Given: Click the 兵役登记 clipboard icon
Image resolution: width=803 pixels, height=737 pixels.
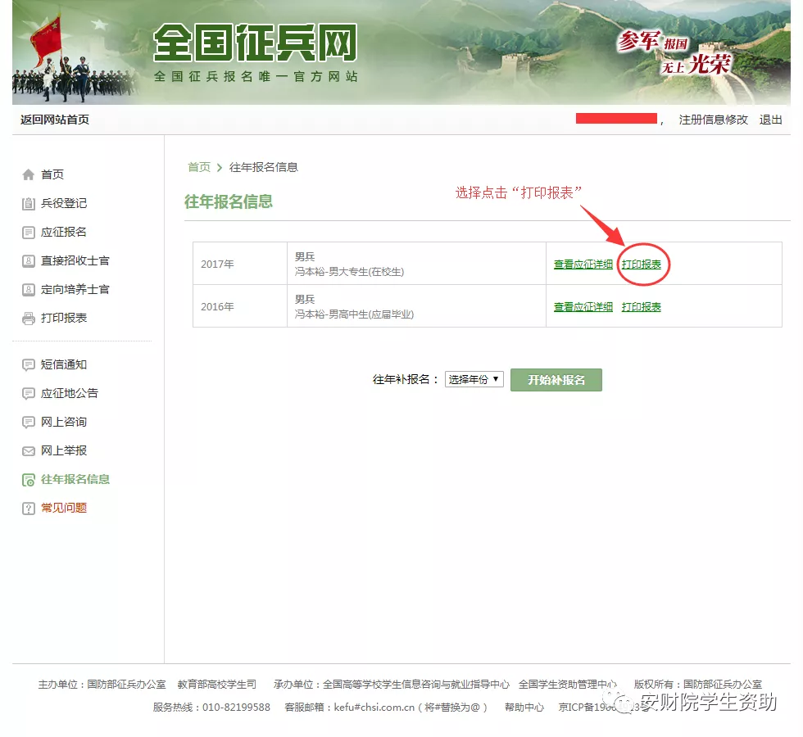Looking at the screenshot, I should [x=29, y=204].
